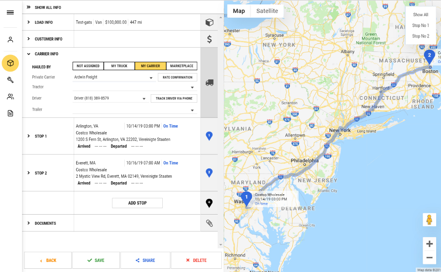Click the Arlington, VA stop city

click(x=87, y=126)
